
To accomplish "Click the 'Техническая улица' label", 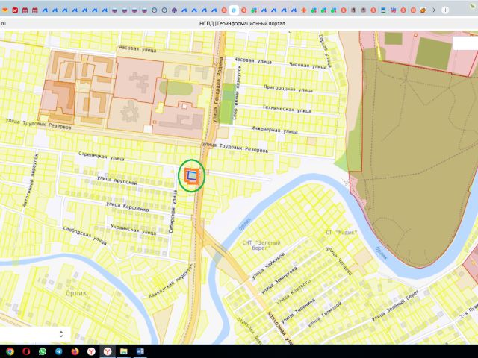I will coord(287,109).
